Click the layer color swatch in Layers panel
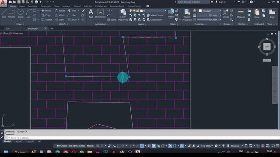This screenshot has width=280, height=157. [x=141, y=11]
